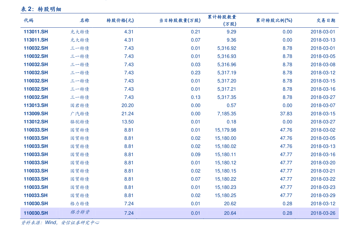Click cumulative value 5,316.92

pyautogui.click(x=227, y=48)
